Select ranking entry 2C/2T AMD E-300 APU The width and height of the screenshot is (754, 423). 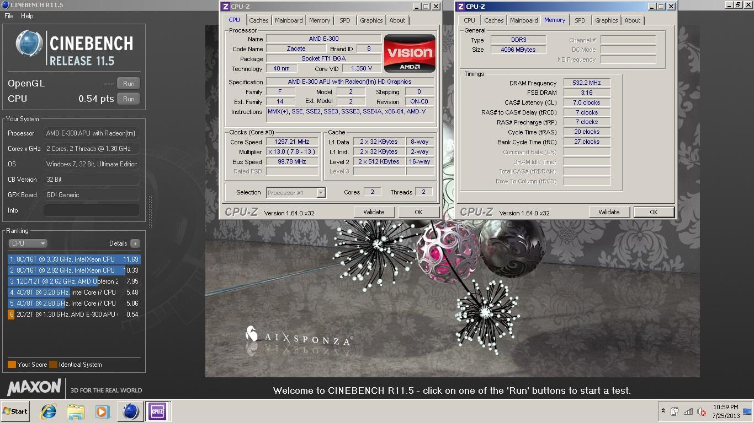pos(74,314)
